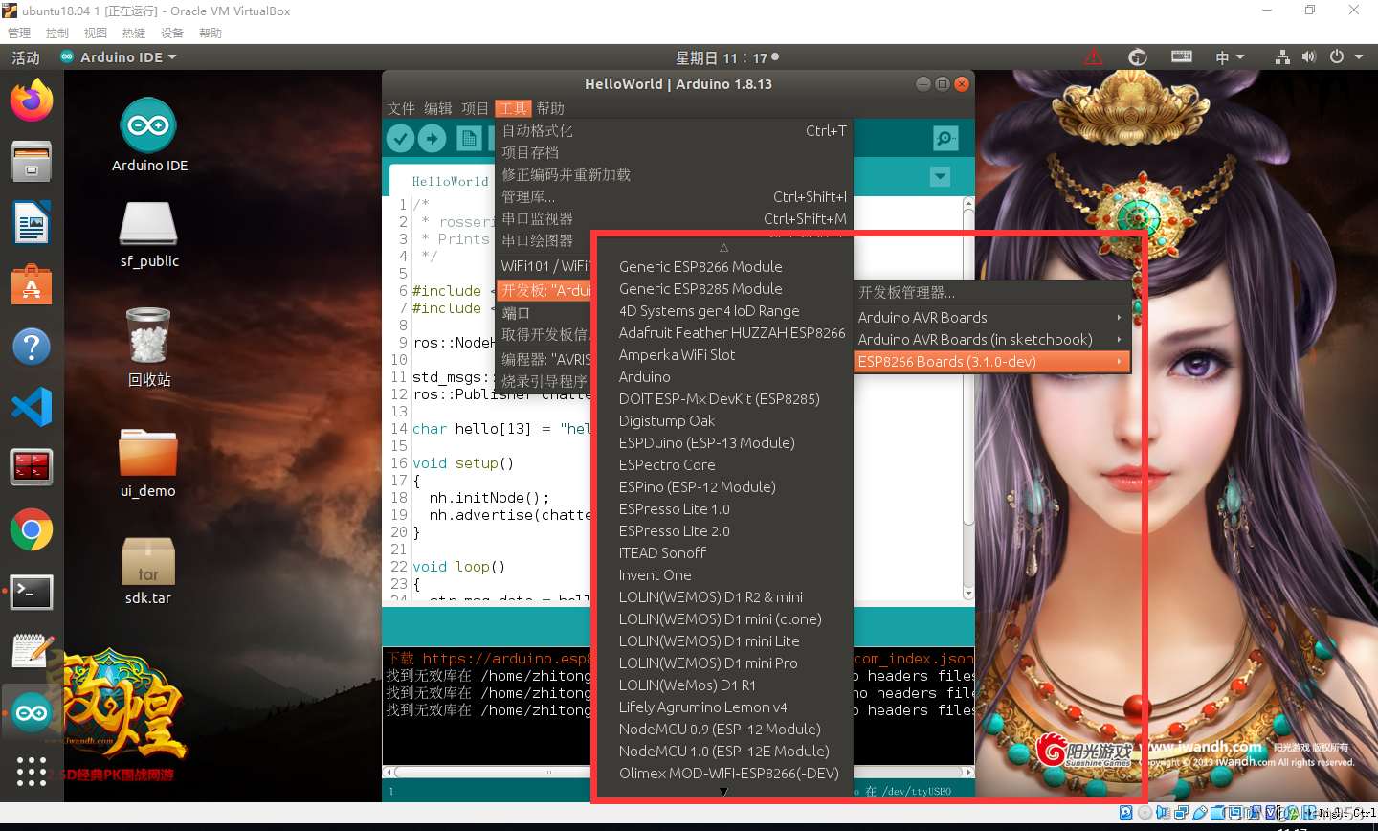1378x831 pixels.
Task: Select the HelloWorld sketch tab
Action: [x=450, y=181]
